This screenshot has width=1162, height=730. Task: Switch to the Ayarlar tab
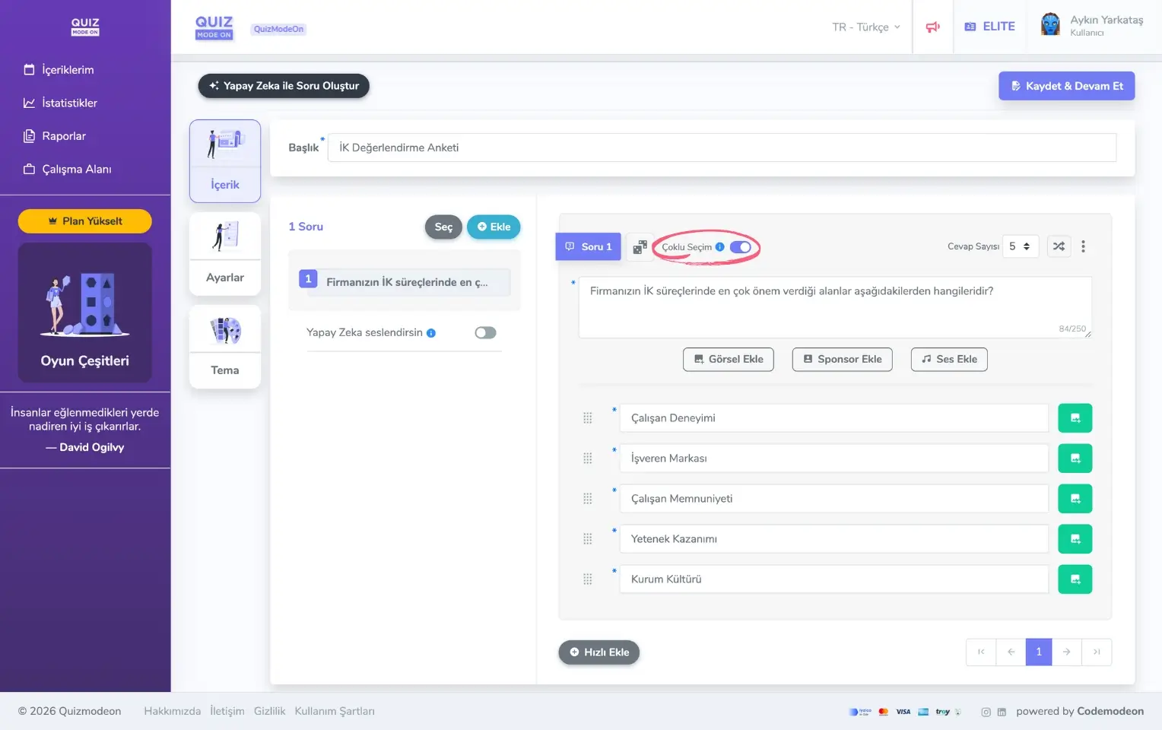[225, 254]
